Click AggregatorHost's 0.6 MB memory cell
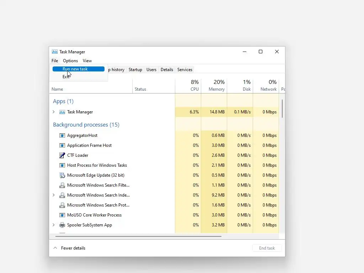This screenshot has height=273, width=364. 214,135
